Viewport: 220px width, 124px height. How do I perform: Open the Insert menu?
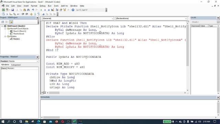point(26,6)
